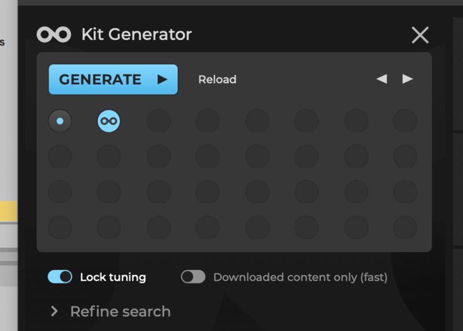
Task: Click the Kit Generator infinity logo icon
Action: click(54, 35)
